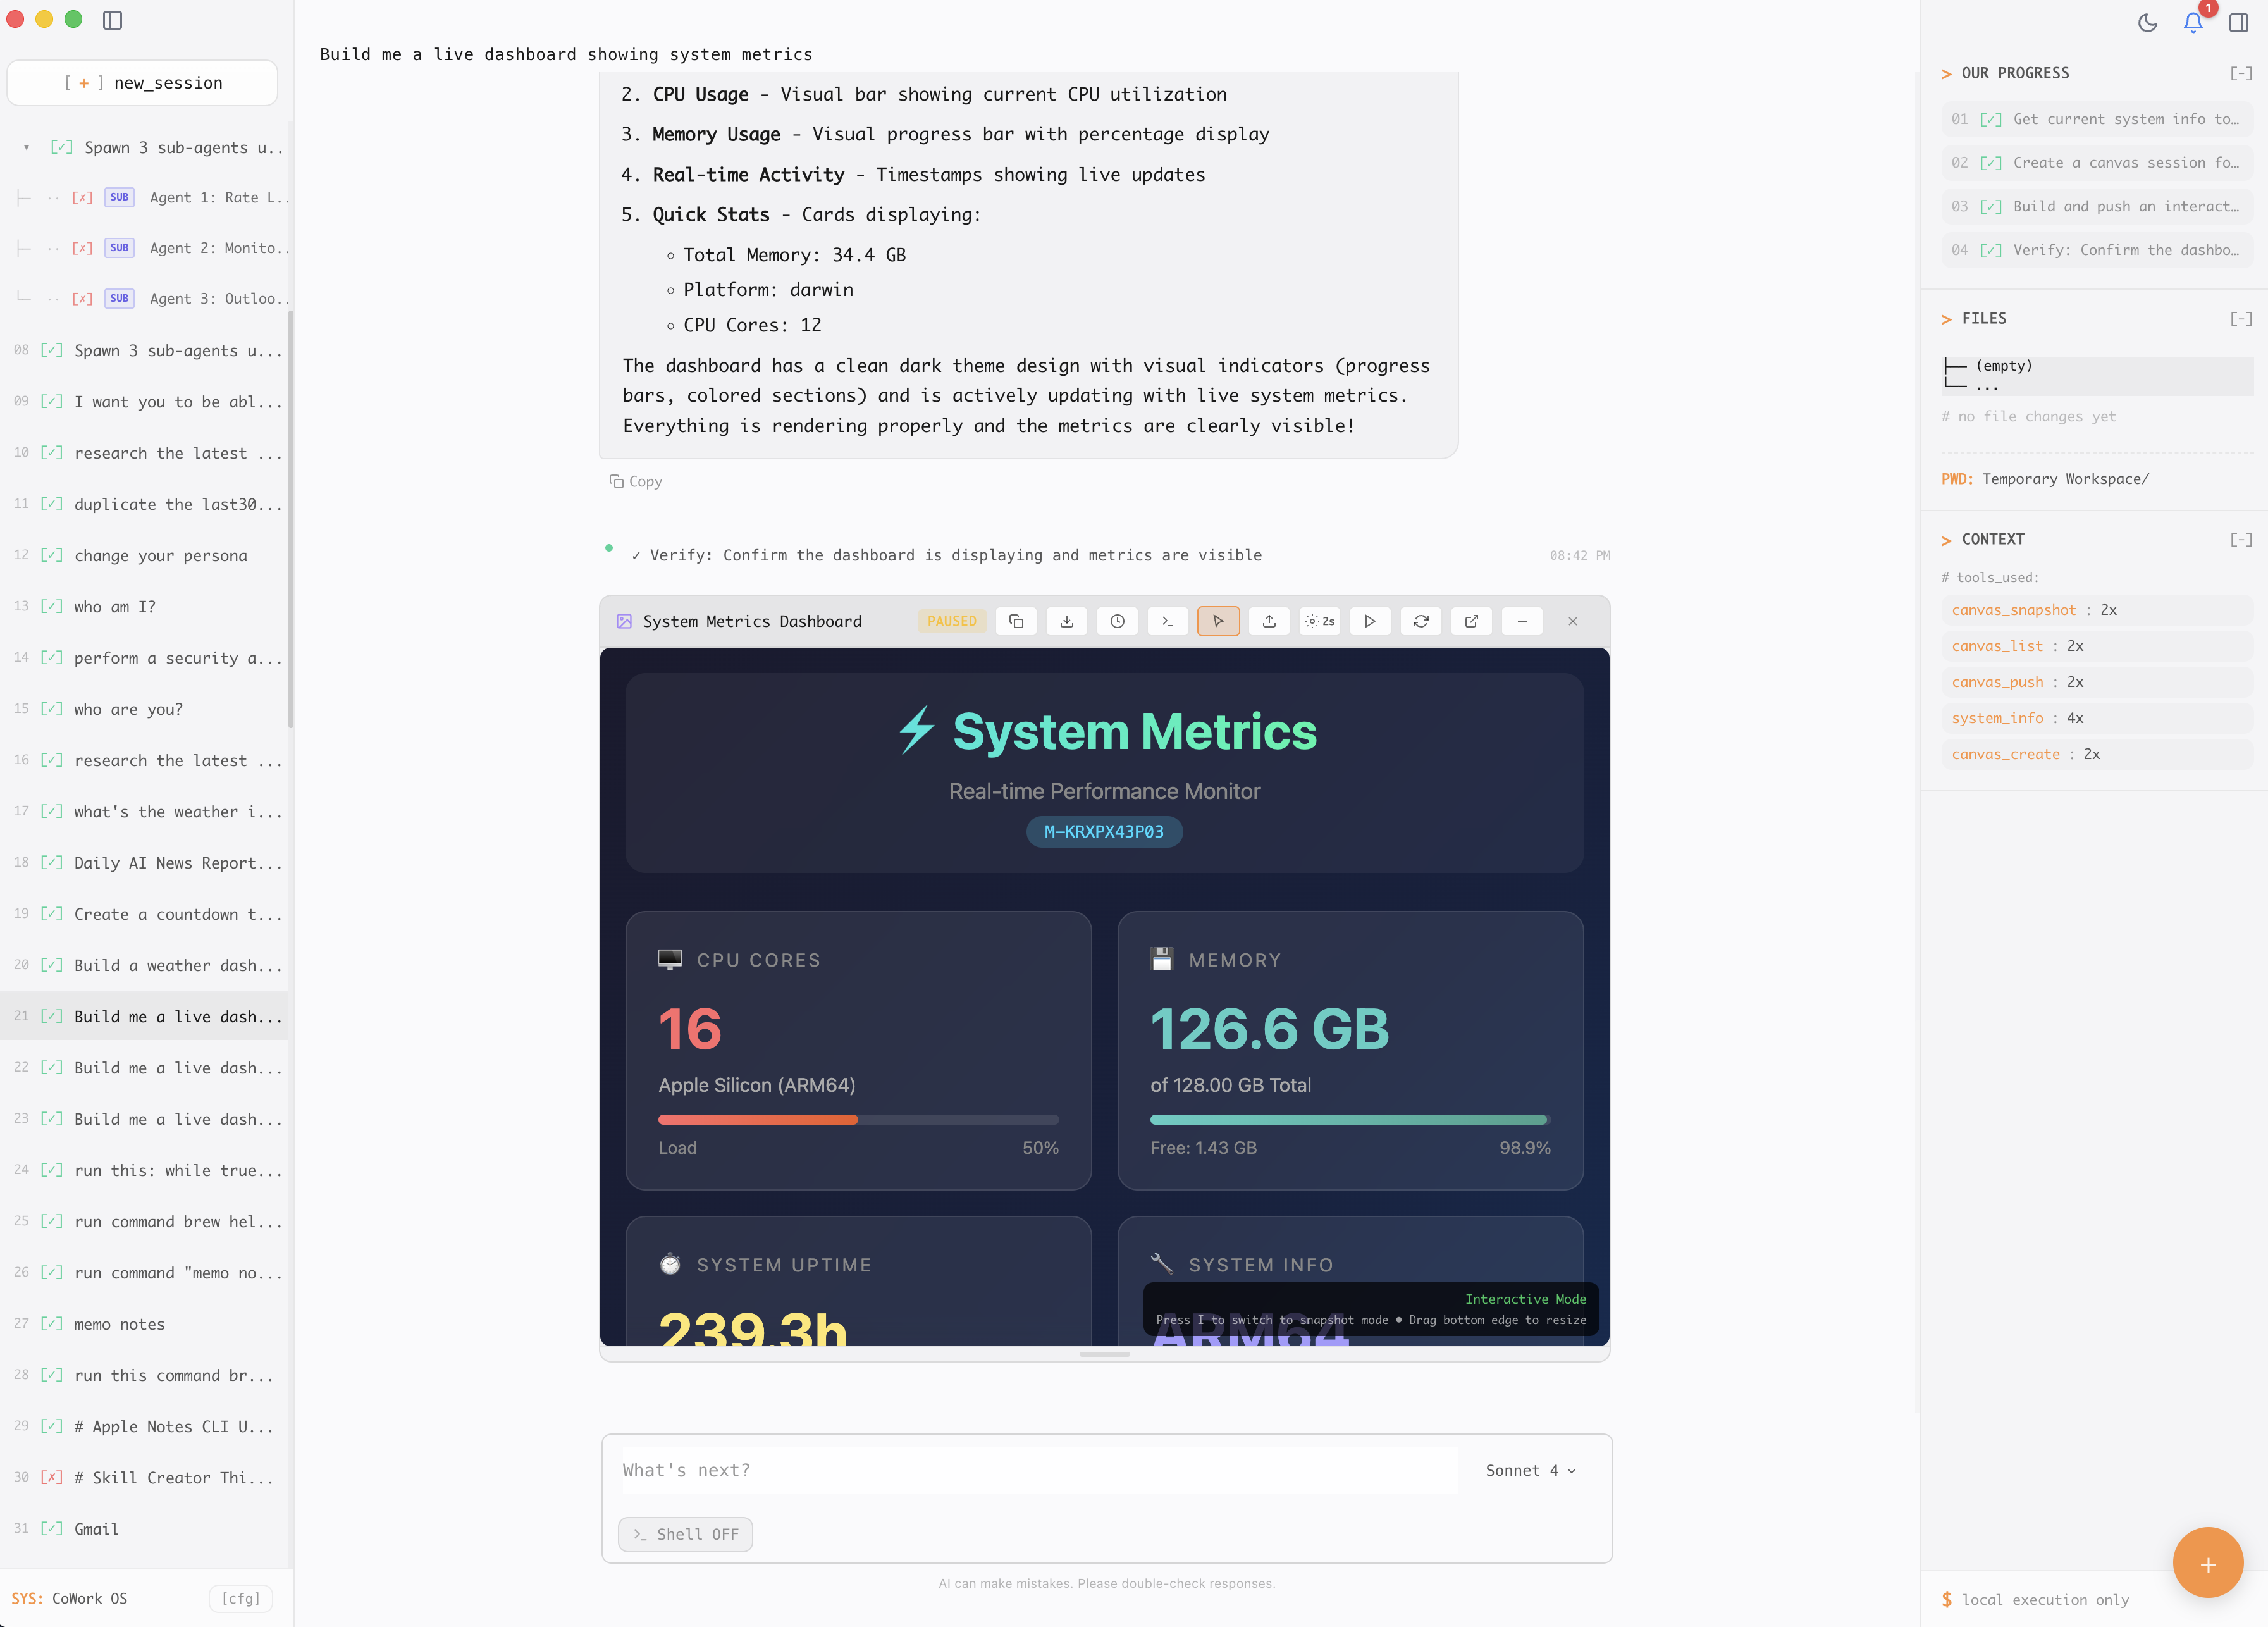Screen dimensions: 2268x1627
Task: Open the Sonnet 4 model dropdown
Action: [x=1529, y=1470]
